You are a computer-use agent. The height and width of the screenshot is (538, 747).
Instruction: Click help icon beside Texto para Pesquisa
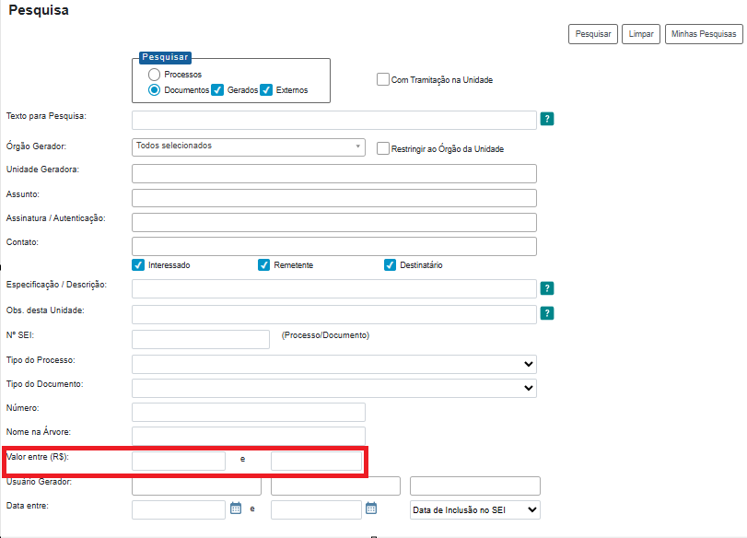pos(547,119)
